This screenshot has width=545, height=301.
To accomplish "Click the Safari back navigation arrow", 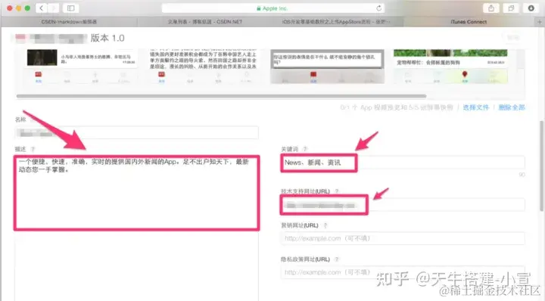I will click(42, 8).
